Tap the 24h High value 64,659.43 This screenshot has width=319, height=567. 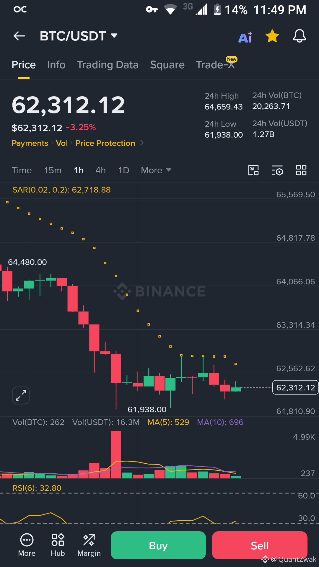[x=224, y=107]
